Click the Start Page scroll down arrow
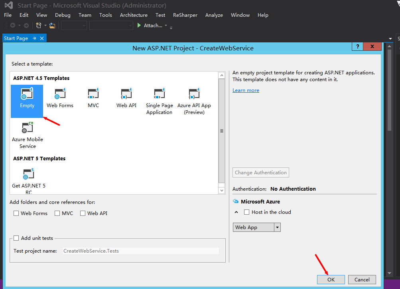The image size is (400, 289). click(389, 273)
